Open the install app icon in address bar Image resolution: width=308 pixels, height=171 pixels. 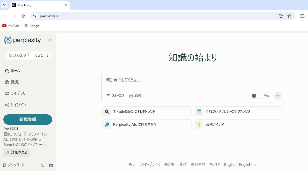(x=281, y=16)
